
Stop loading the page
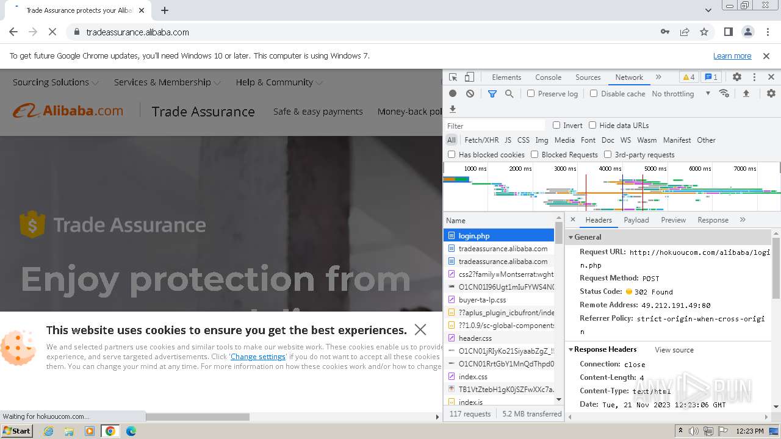coord(52,32)
